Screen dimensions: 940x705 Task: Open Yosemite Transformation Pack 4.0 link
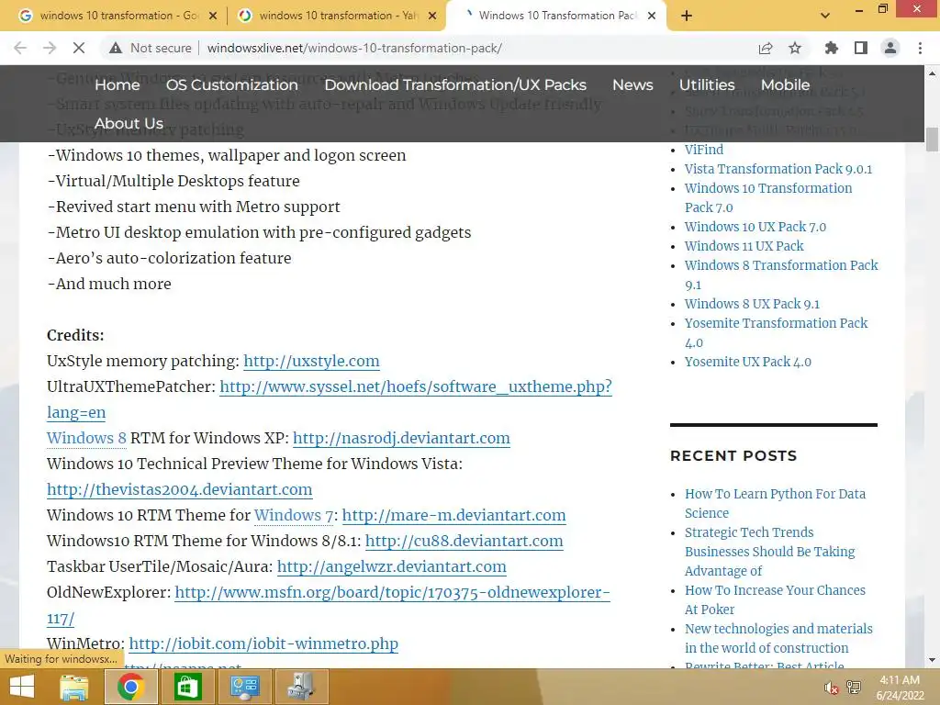point(776,333)
